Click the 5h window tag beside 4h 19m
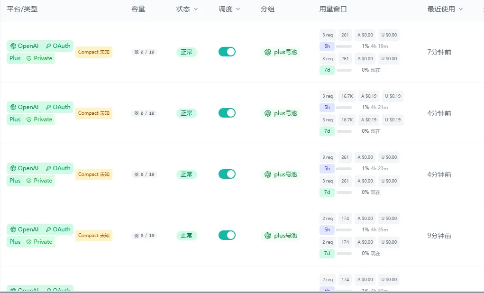 tap(327, 46)
